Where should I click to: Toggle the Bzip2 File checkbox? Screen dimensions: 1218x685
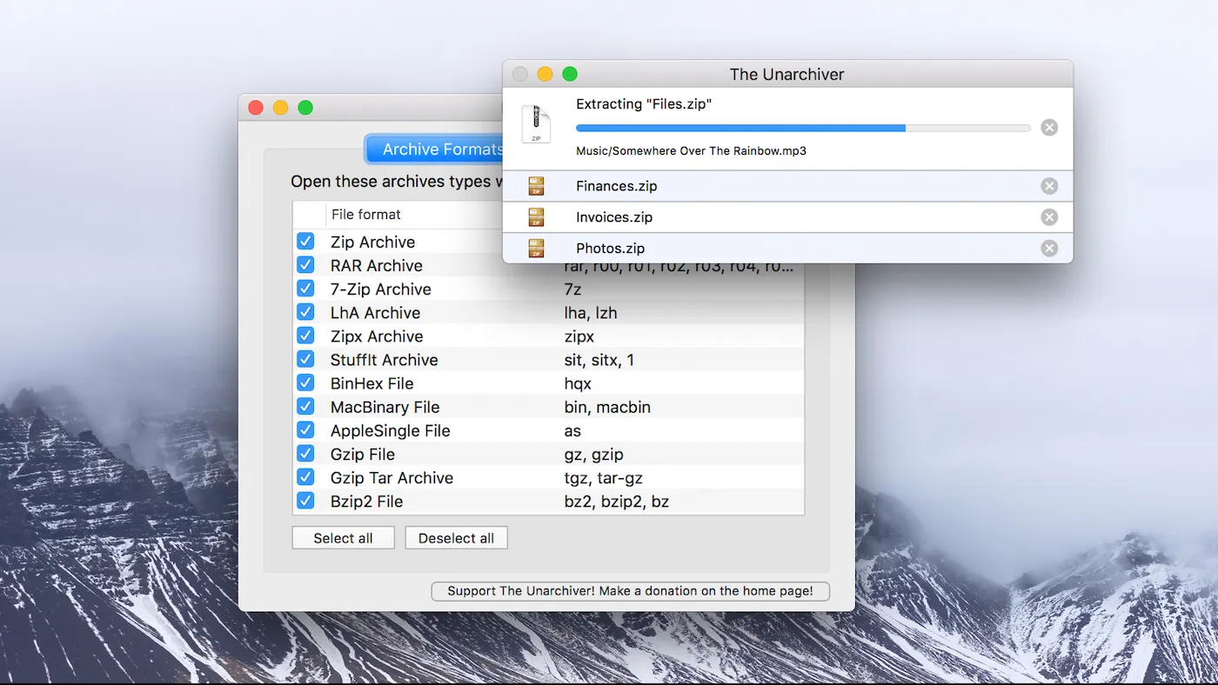click(305, 501)
